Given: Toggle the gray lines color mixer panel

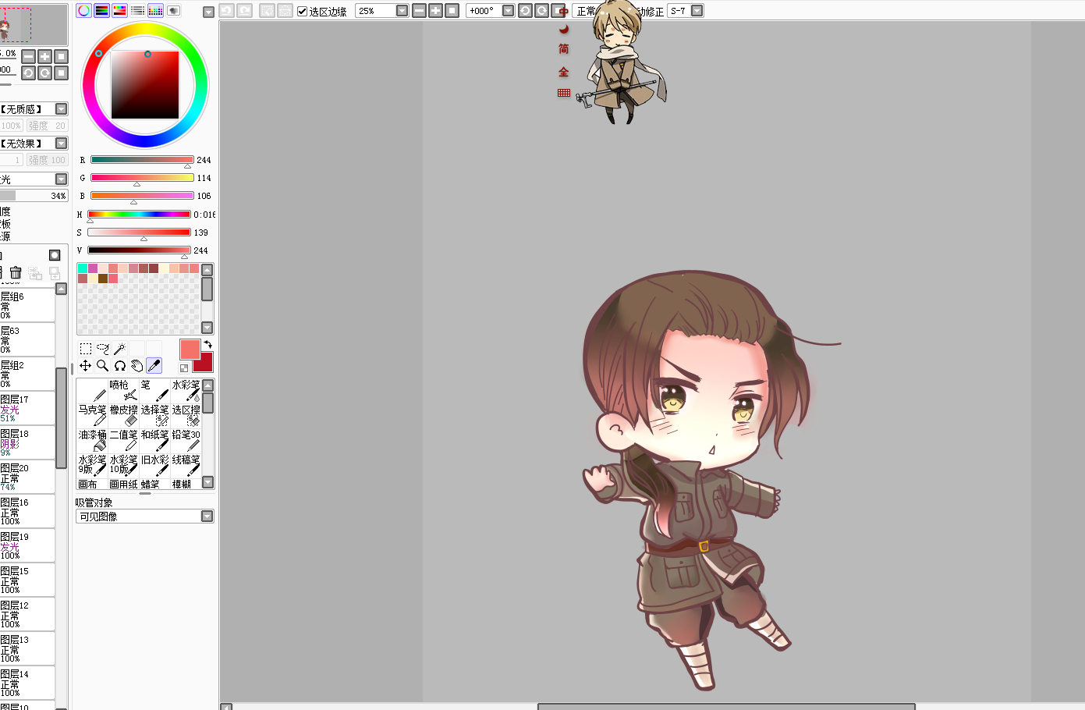Looking at the screenshot, I should point(137,11).
